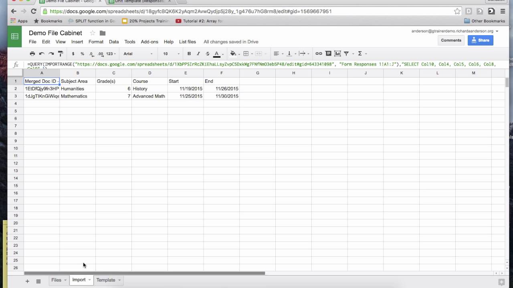
Task: Open SPLIT function bookmark
Action: 92,21
